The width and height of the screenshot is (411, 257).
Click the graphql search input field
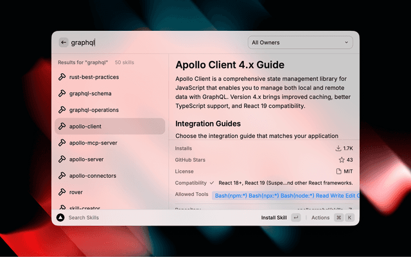(154, 42)
